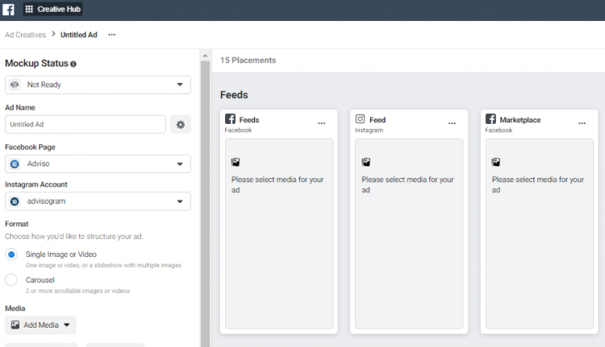Select media placeholder in Instagram Feed preview

pyautogui.click(x=408, y=233)
